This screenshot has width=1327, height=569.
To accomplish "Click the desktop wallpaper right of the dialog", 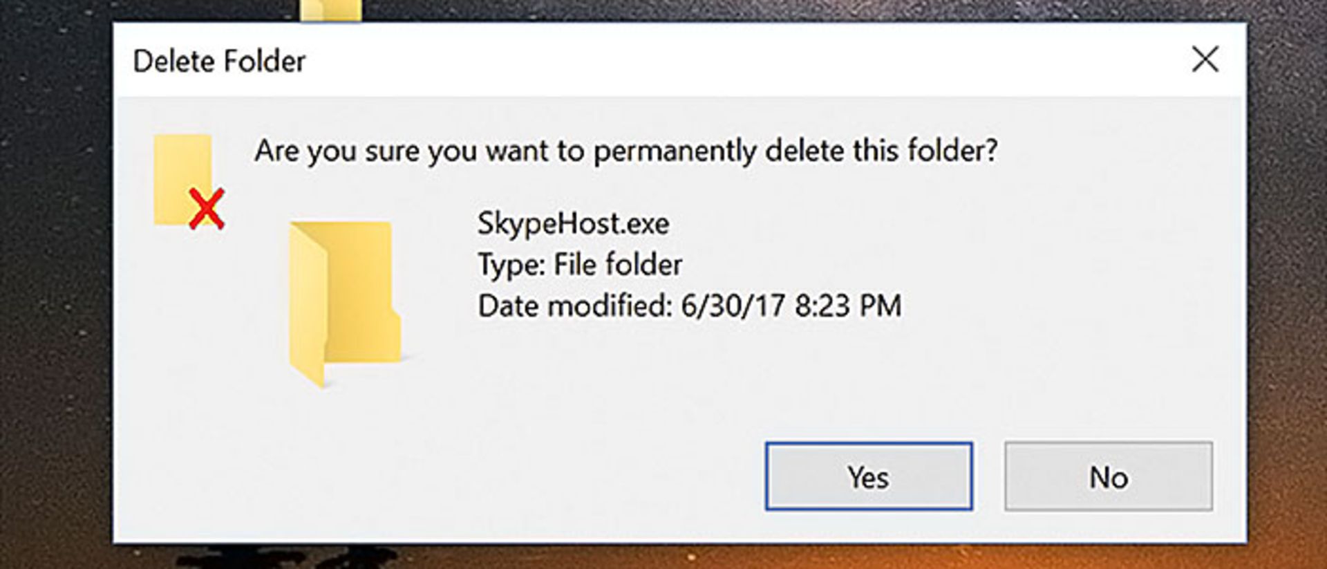I will (1288, 277).
